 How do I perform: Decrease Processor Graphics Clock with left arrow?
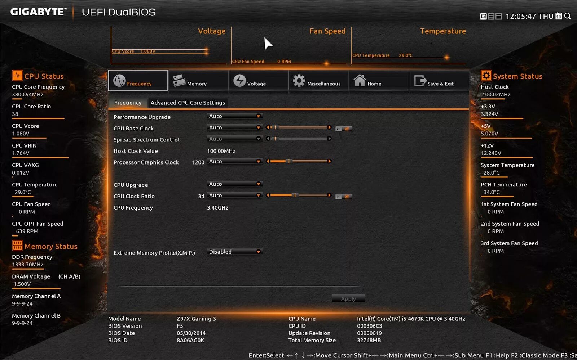[x=268, y=161]
